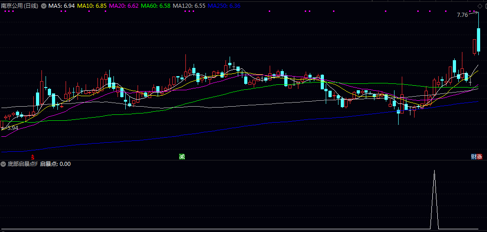Click the green 减 event marker

(x=182, y=156)
